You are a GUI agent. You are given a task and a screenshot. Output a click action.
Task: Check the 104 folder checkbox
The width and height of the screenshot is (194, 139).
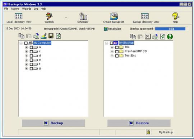point(117,47)
